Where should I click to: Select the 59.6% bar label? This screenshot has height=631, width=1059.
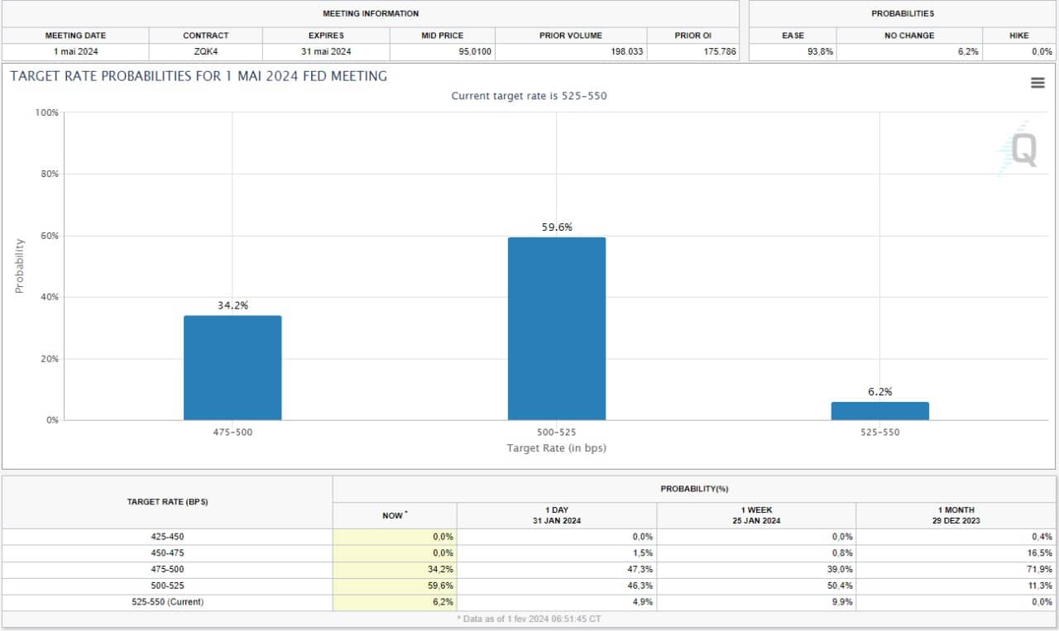557,227
